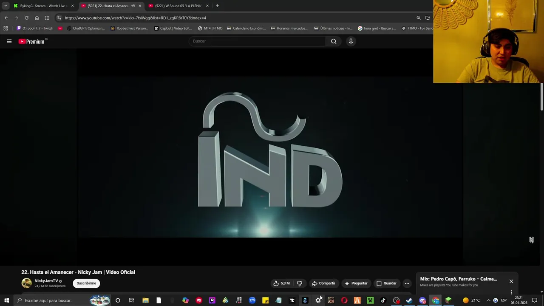Switch to BykingCL Stream Kick tab

tap(42, 6)
